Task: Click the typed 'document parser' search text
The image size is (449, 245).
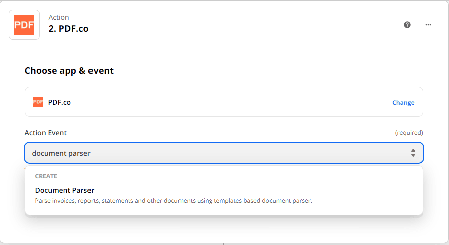Action: 61,153
